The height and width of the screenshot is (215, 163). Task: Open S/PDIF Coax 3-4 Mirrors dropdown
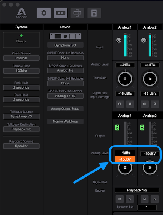[x=65, y=96]
